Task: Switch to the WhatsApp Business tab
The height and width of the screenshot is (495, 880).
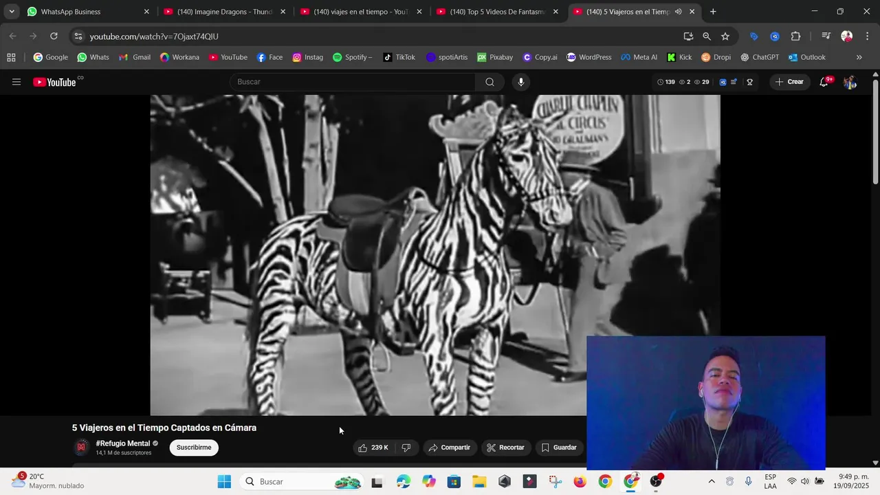Action: click(x=88, y=12)
